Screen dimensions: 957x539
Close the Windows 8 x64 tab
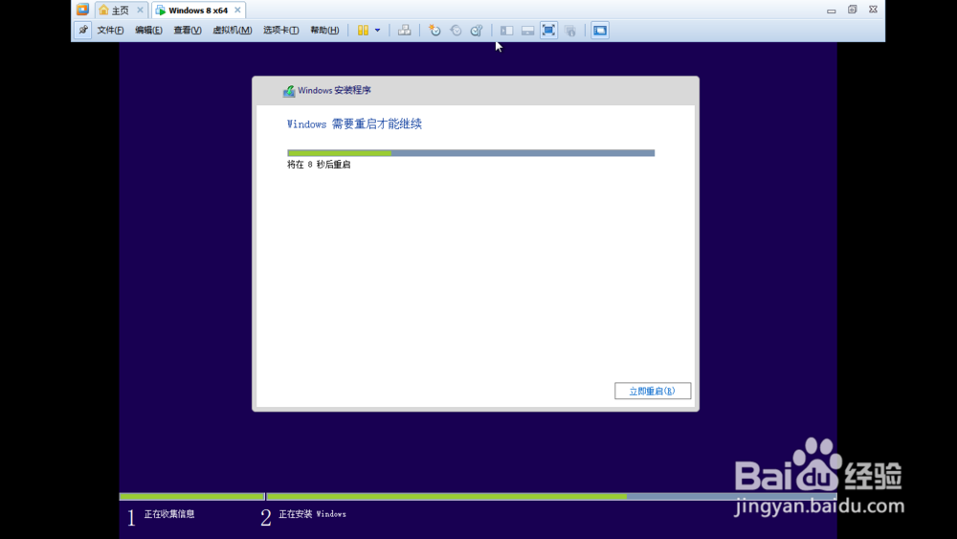237,10
